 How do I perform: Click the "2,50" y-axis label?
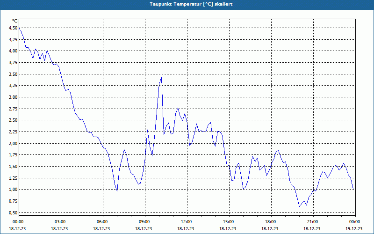pyautogui.click(x=13, y=120)
